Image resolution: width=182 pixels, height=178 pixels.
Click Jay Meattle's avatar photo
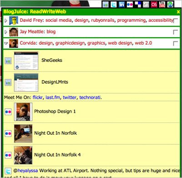14,32
